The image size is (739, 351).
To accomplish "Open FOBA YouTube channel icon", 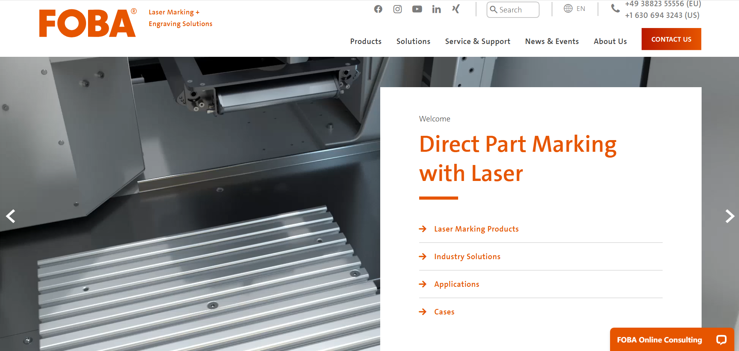I will (417, 9).
